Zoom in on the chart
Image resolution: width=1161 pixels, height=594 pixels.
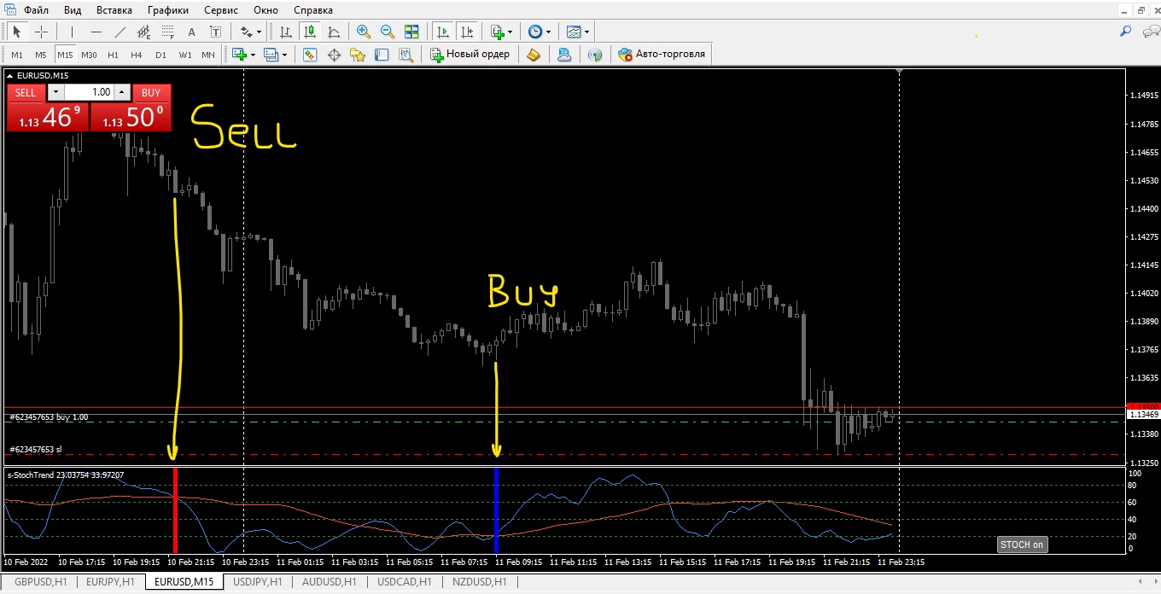tap(364, 32)
